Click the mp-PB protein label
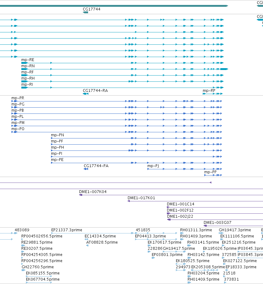Viewport: 263px width, 284px height. click(x=18, y=110)
